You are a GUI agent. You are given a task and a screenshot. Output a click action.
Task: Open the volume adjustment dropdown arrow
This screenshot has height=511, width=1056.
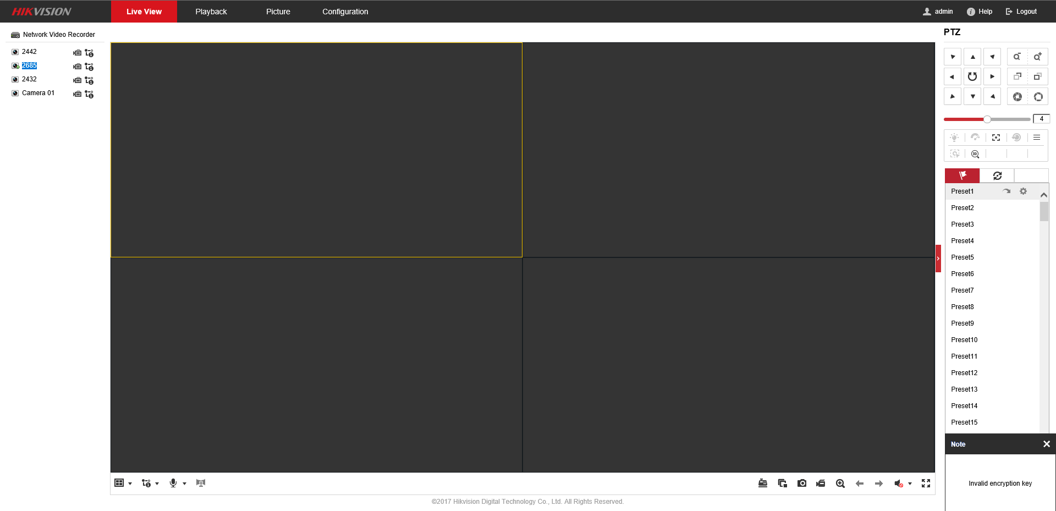pyautogui.click(x=910, y=483)
